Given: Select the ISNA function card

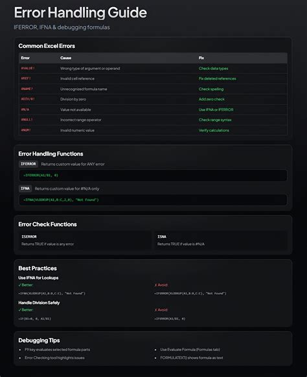Looking at the screenshot, I should (x=221, y=240).
